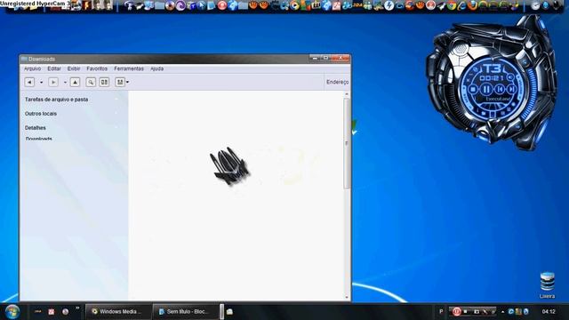This screenshot has height=320, width=569.
Task: Open Back history dropdown arrow
Action: (42, 83)
